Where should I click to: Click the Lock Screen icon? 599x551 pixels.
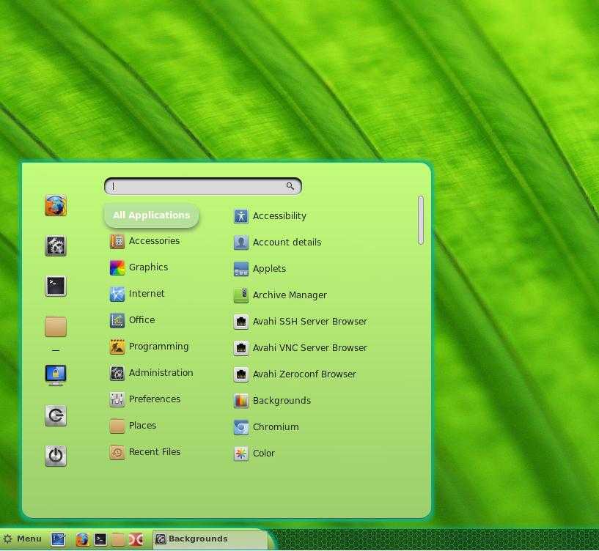(56, 375)
